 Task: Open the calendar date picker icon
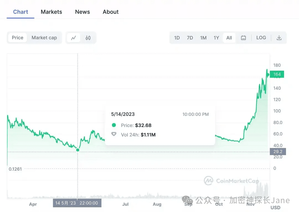(x=243, y=38)
